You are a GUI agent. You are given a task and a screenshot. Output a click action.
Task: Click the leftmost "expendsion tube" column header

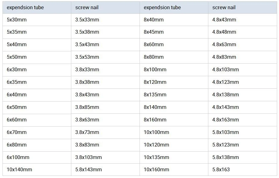[25, 7]
